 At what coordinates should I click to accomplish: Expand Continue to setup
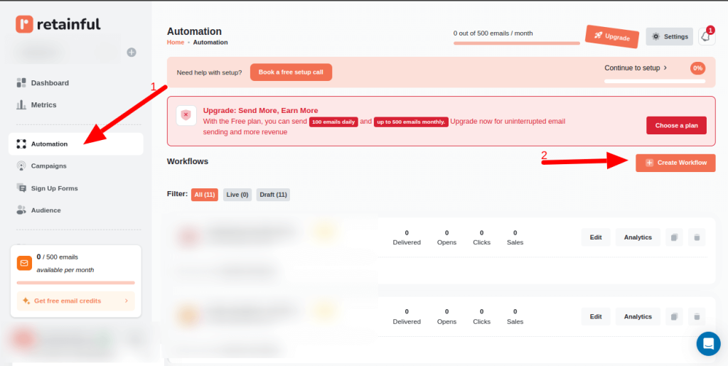click(x=636, y=68)
